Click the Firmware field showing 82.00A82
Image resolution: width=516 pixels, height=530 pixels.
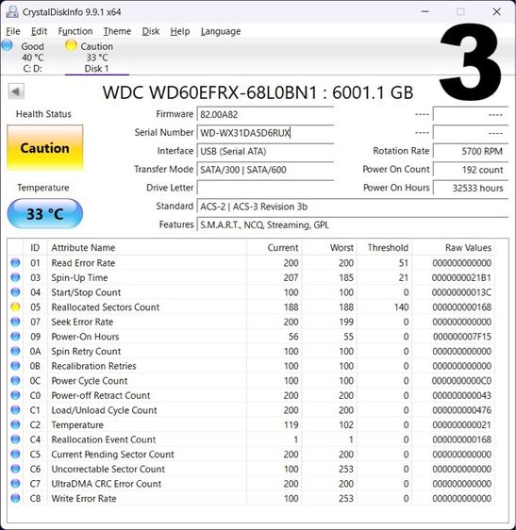coord(265,114)
